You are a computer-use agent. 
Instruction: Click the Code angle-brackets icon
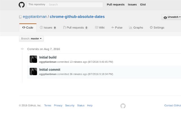(24, 27)
